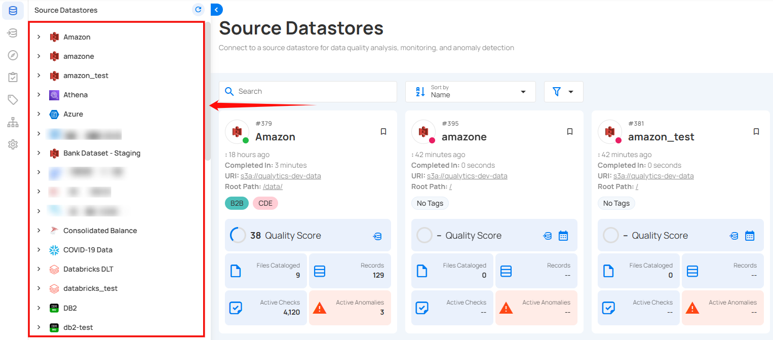This screenshot has width=773, height=340.
Task: Click the hierarchy icon in the left sidebar
Action: 13,122
